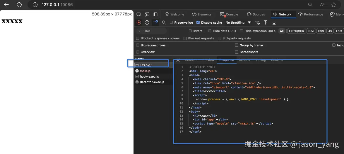Open the Preview details tab
The height and width of the screenshot is (154, 344).
208,60
